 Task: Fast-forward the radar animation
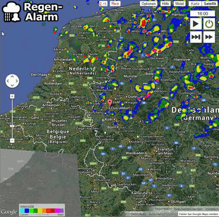point(209,37)
